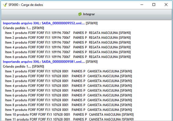Select the SAIDA_00000009581.xml import line
Image resolution: width=173 pixels, height=121 pixels.
(50, 62)
